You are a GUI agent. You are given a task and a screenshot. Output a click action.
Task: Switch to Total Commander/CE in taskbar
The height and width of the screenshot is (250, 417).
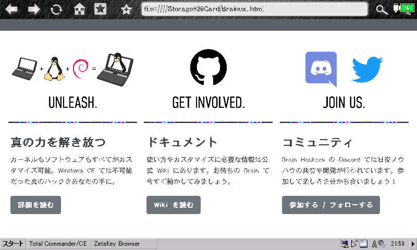pyautogui.click(x=59, y=244)
